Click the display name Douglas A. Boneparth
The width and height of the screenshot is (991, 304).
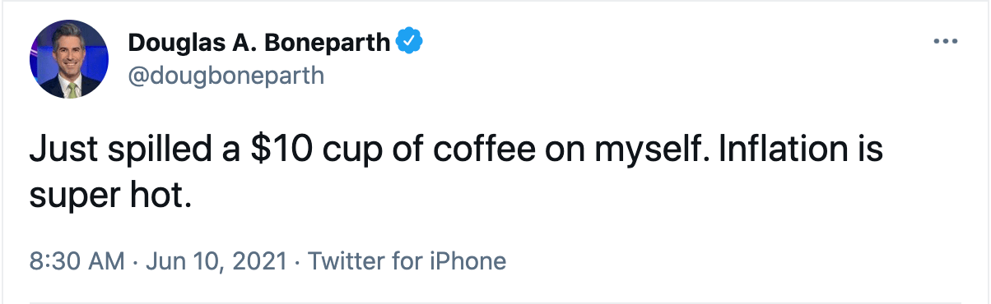click(259, 42)
